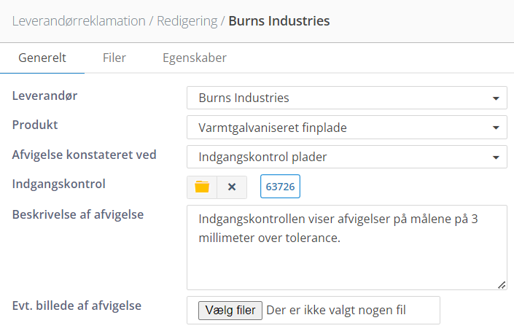The image size is (514, 331).
Task: Click the Leverandør dropdown arrow
Action: coord(496,98)
